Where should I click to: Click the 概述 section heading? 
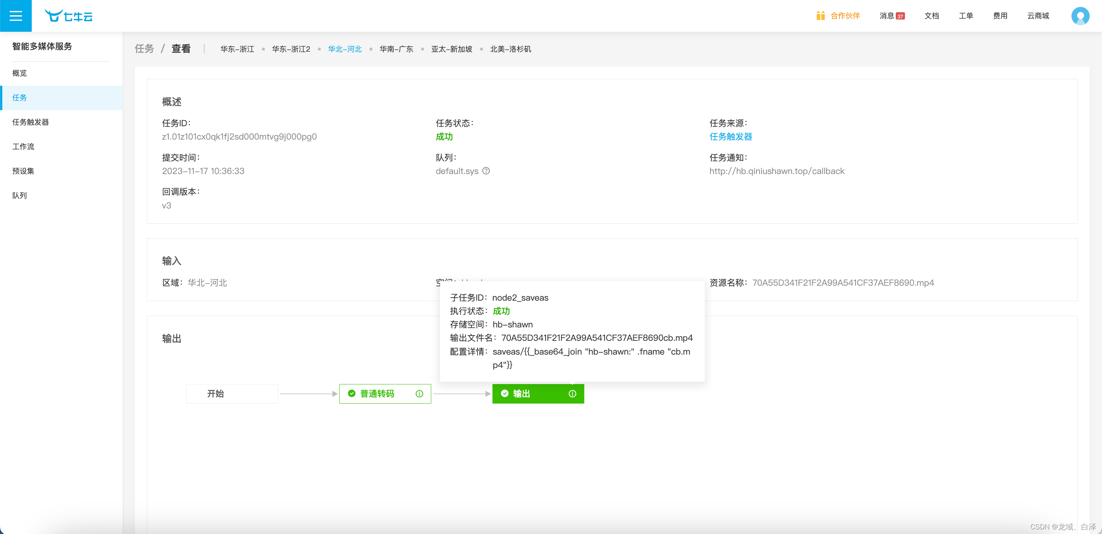[171, 102]
